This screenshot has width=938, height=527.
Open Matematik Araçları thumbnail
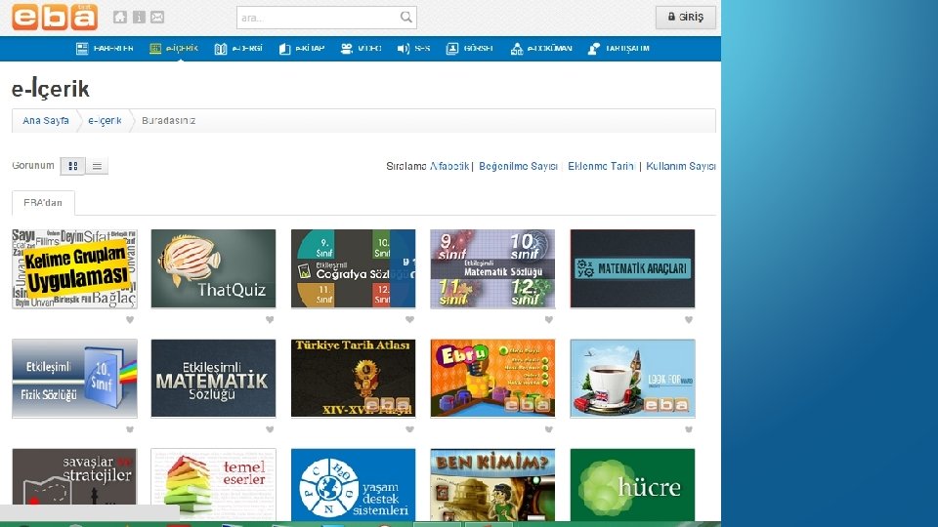[x=632, y=269]
